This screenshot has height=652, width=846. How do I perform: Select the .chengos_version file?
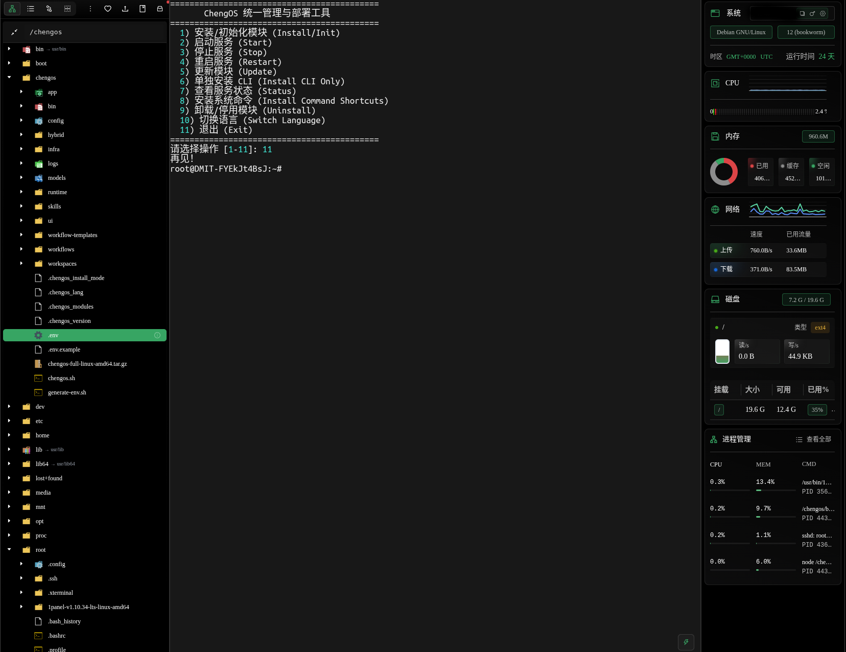point(85,321)
